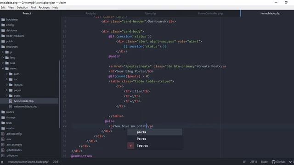Click the Blade grammar selector
This screenshot has width=294, height=165.
click(x=264, y=162)
